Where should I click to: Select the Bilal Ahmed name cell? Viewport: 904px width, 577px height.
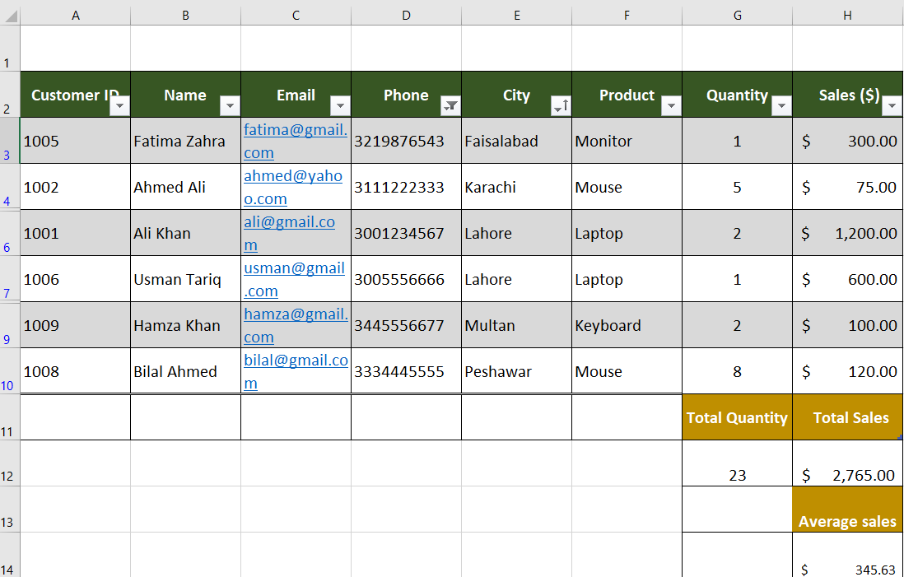(185, 371)
